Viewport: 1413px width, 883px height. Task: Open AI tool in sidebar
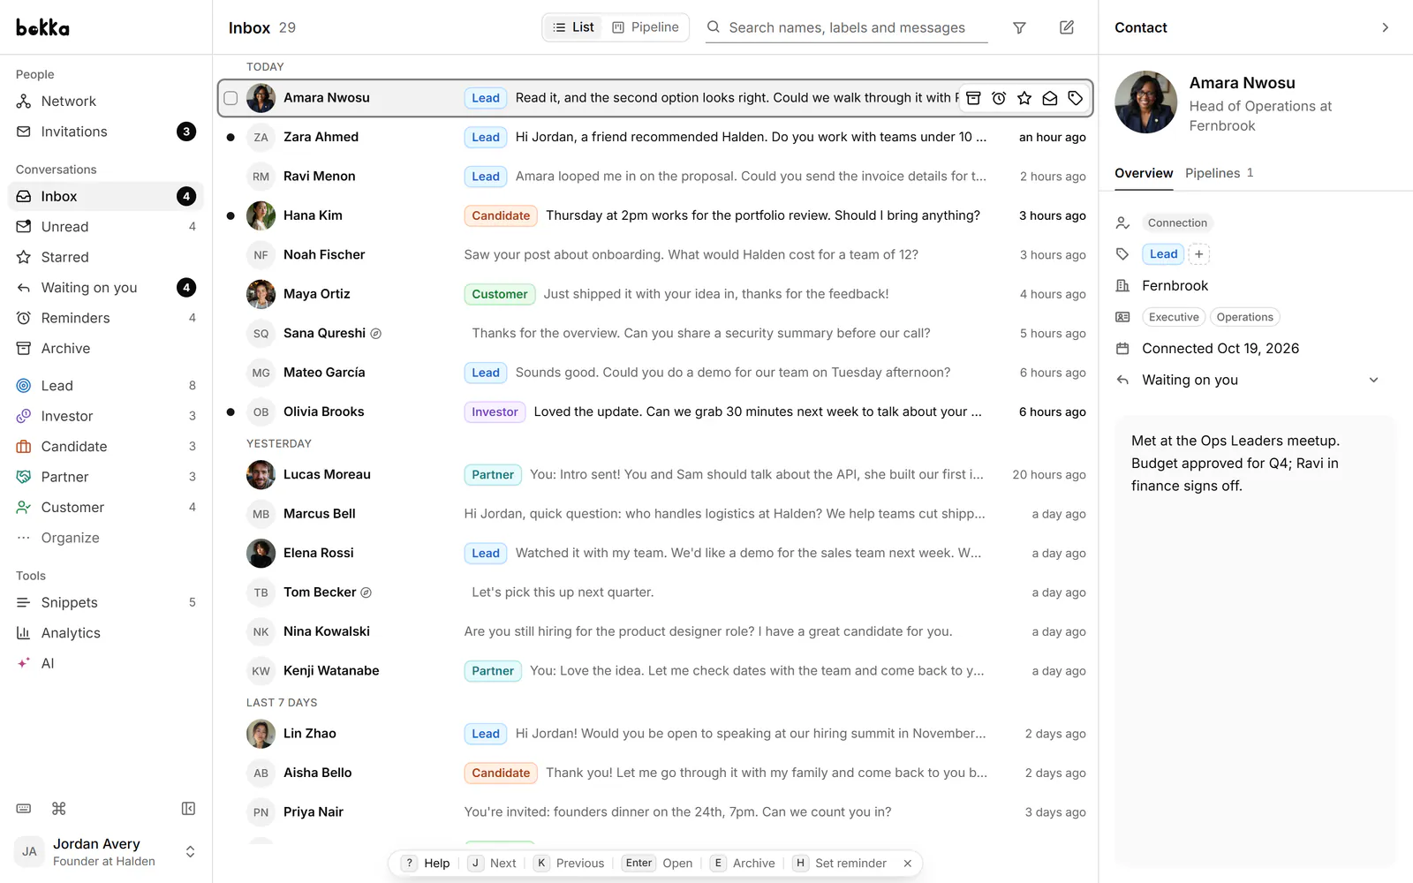tap(106, 663)
